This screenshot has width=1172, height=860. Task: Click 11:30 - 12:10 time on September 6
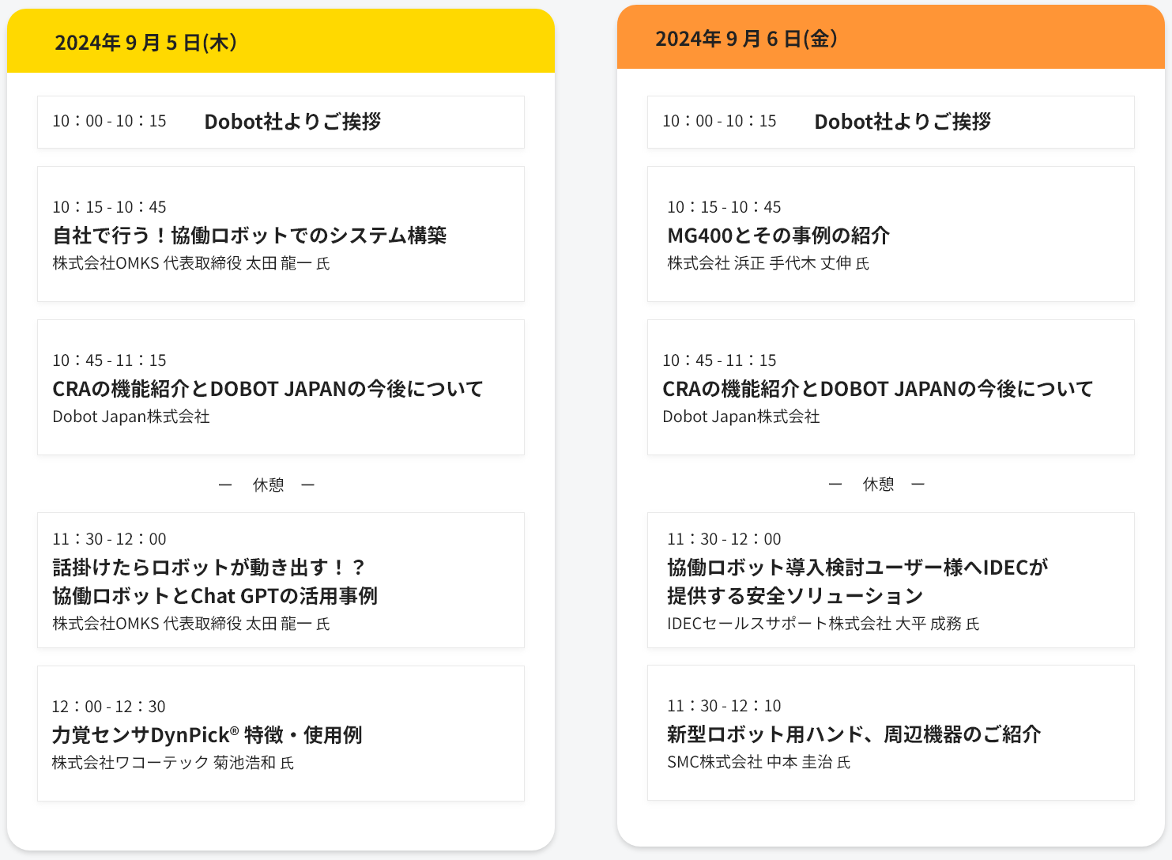click(724, 706)
